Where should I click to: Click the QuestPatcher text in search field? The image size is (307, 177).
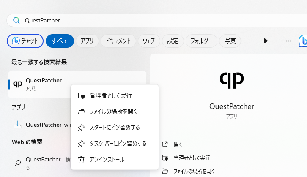tap(42, 20)
